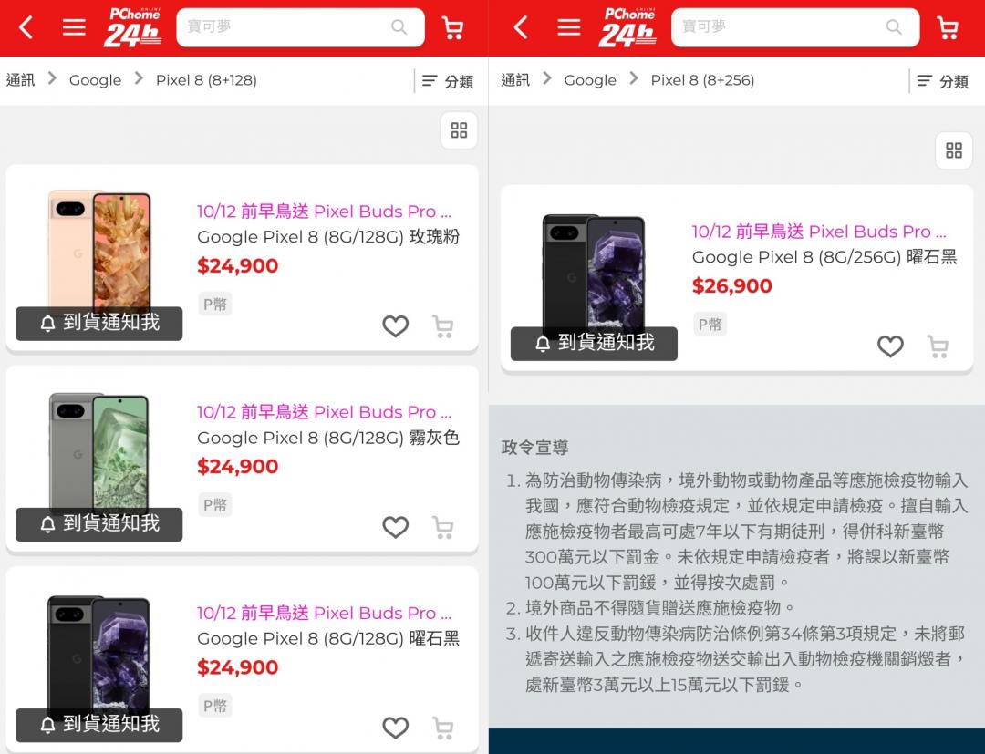This screenshot has height=754, width=985.
Task: Select 通訊 breadcrumb in right panel
Action: point(515,79)
